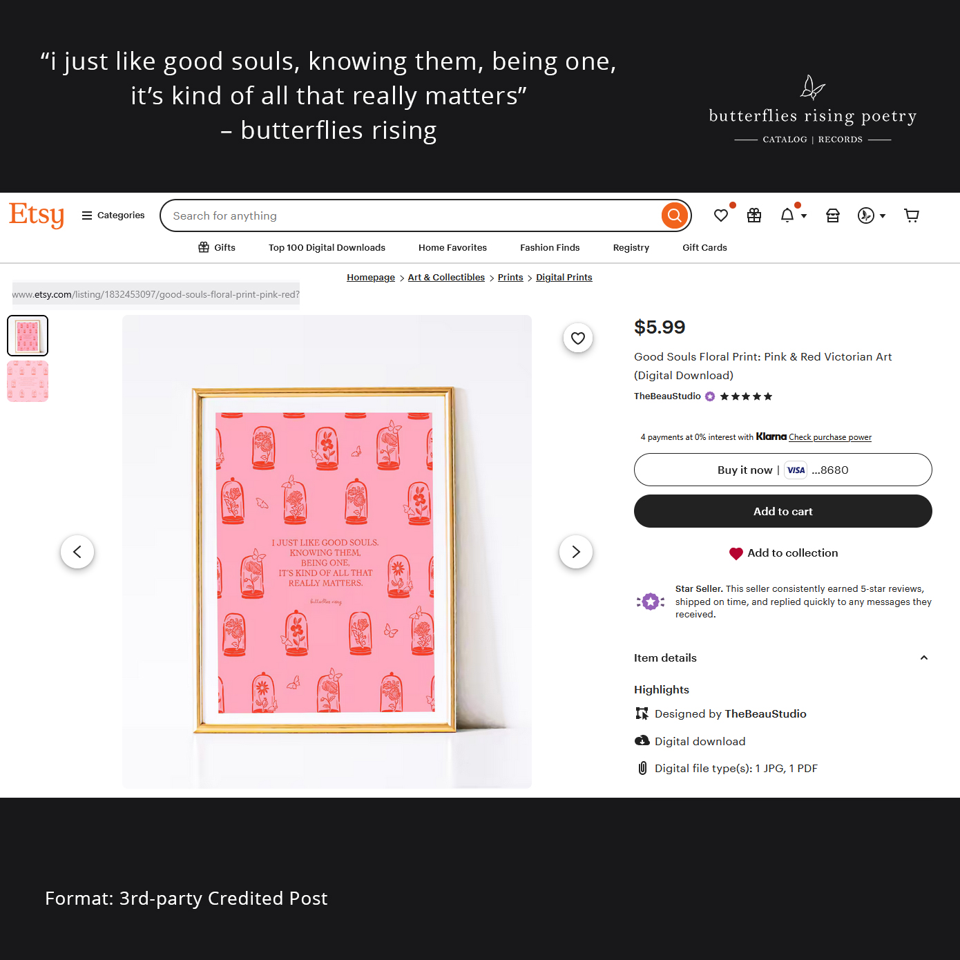Image resolution: width=960 pixels, height=960 pixels.
Task: Toggle Add to collection heart
Action: pos(736,553)
